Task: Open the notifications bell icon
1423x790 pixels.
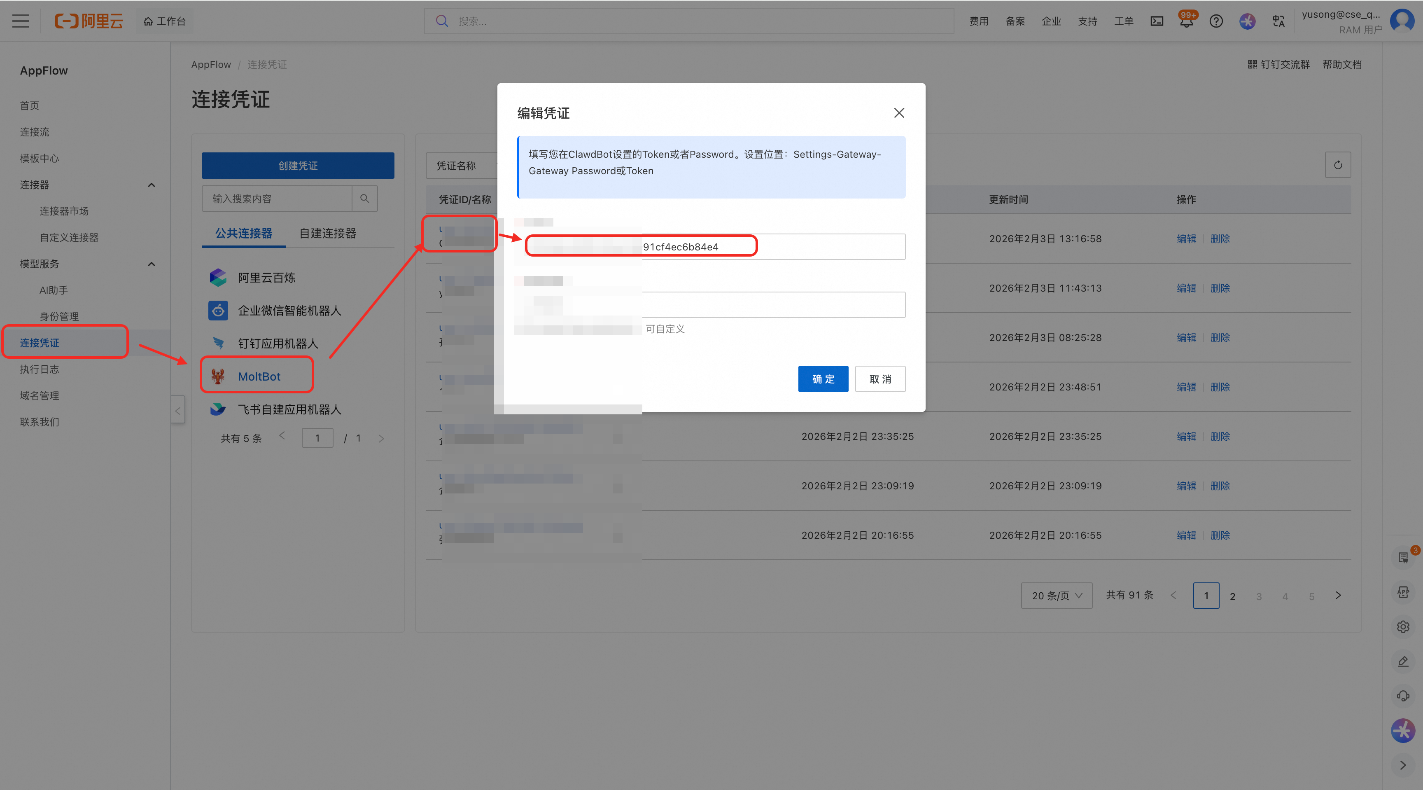Action: pos(1186,22)
